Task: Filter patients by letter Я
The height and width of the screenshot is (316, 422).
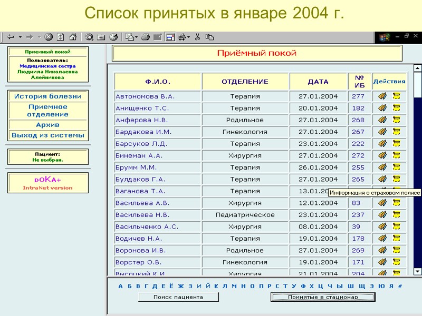Action: tap(391, 286)
